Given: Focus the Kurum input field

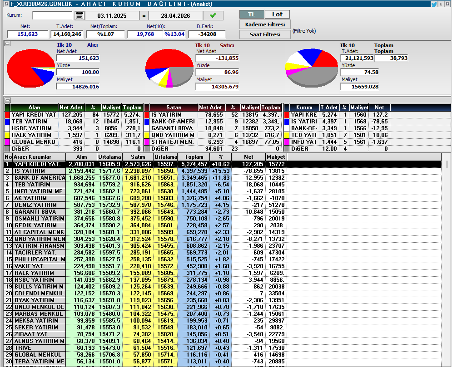Looking at the screenshot, I should coord(52,15).
